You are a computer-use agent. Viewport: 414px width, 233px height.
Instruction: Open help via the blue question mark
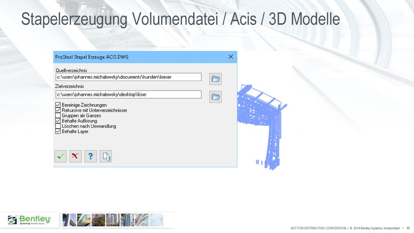[91, 156]
